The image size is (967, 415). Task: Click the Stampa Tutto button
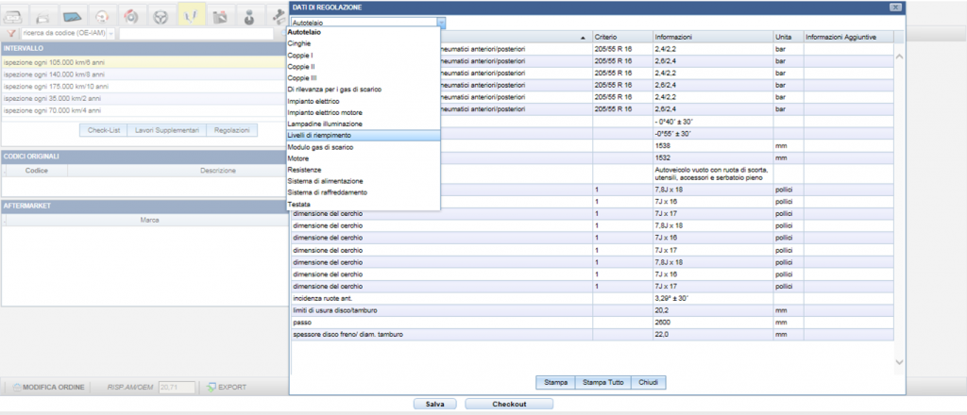(x=603, y=382)
